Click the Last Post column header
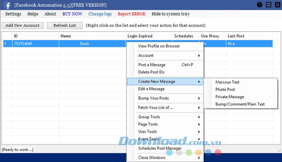This screenshot has height=162, width=282. [249, 36]
